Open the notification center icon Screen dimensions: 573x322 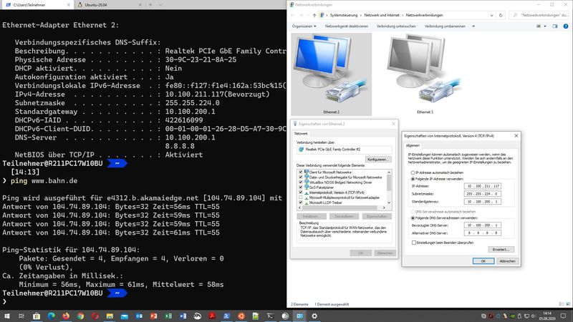563,316
